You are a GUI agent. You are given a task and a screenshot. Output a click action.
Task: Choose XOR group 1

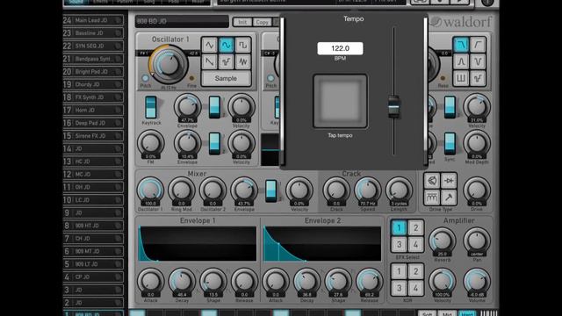(399, 271)
